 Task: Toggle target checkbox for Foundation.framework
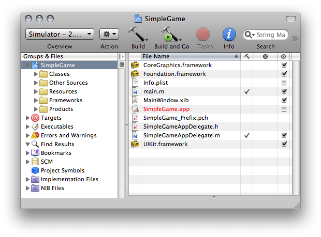[x=284, y=74]
